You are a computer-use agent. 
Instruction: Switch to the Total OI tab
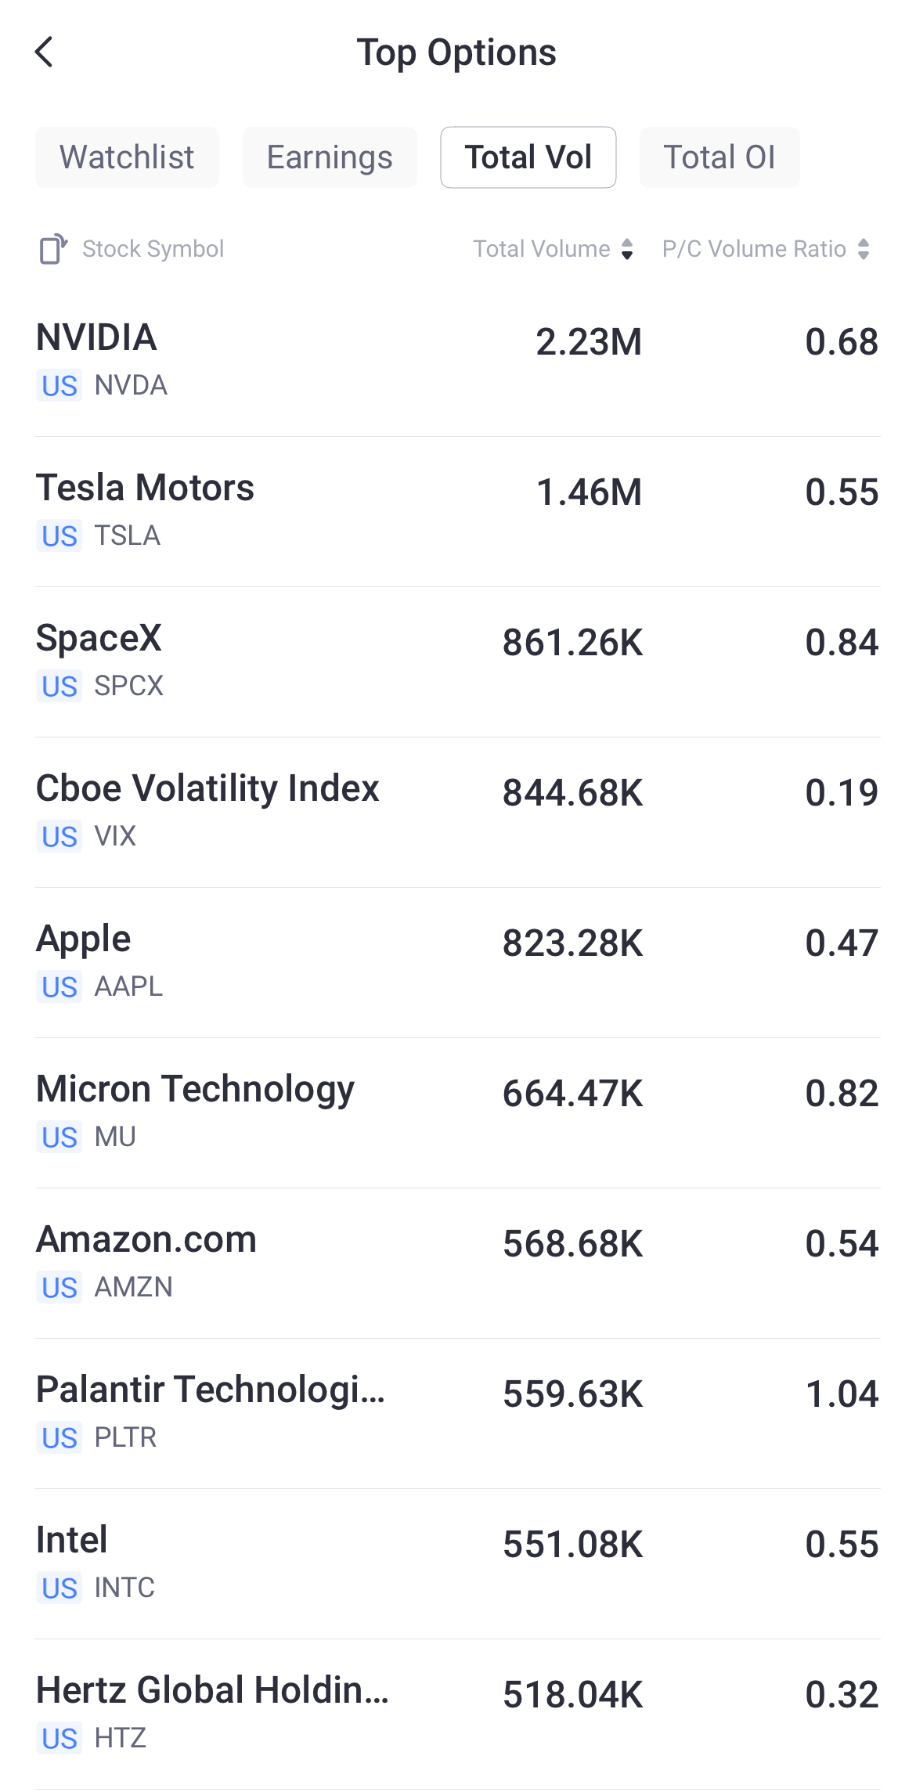click(x=719, y=157)
